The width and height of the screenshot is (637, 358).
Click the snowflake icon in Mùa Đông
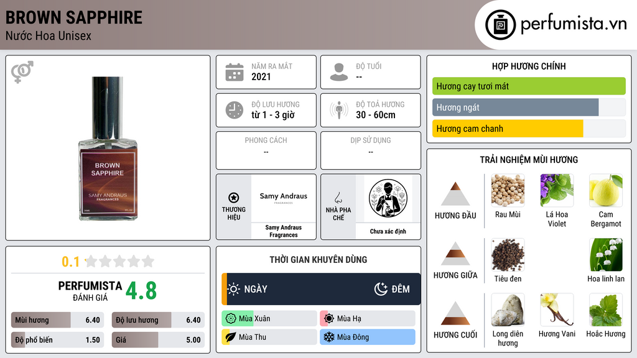point(329,337)
